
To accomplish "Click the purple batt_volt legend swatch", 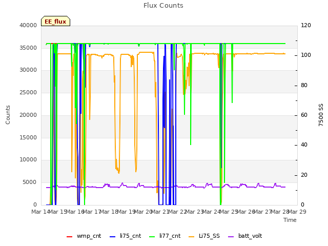I will pyautogui.click(x=231, y=237).
